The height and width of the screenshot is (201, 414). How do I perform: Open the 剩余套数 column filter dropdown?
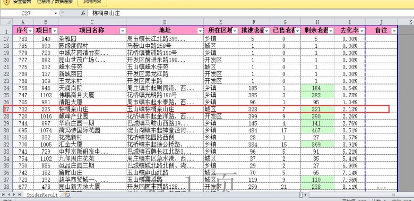[331, 31]
